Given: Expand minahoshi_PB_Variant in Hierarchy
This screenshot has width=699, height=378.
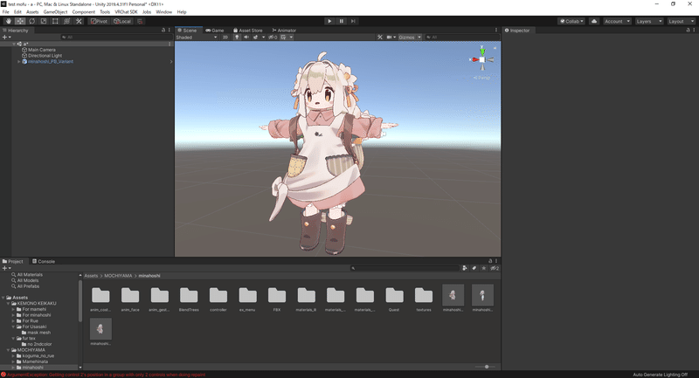Looking at the screenshot, I should [18, 61].
